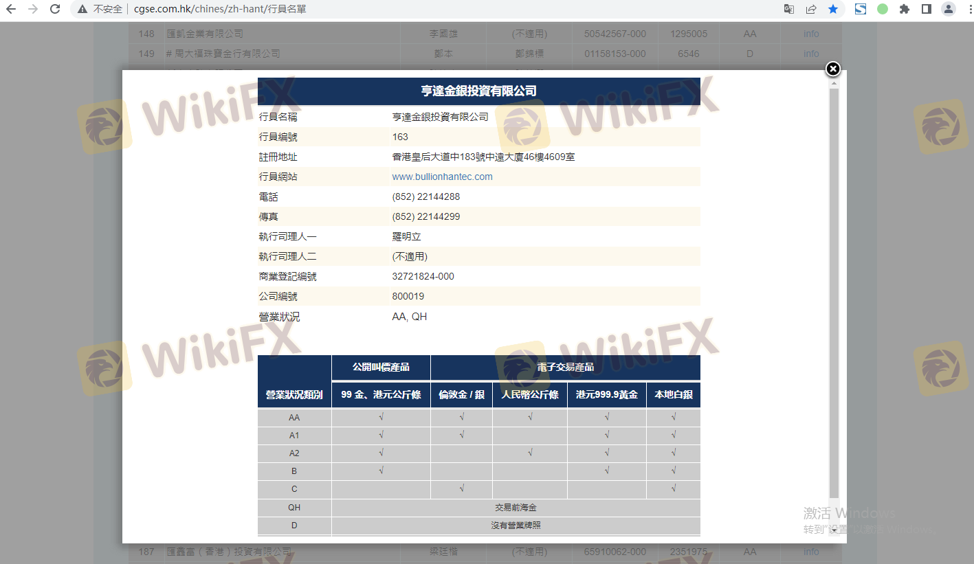
Task: Click the browser forward arrow
Action: (x=33, y=10)
